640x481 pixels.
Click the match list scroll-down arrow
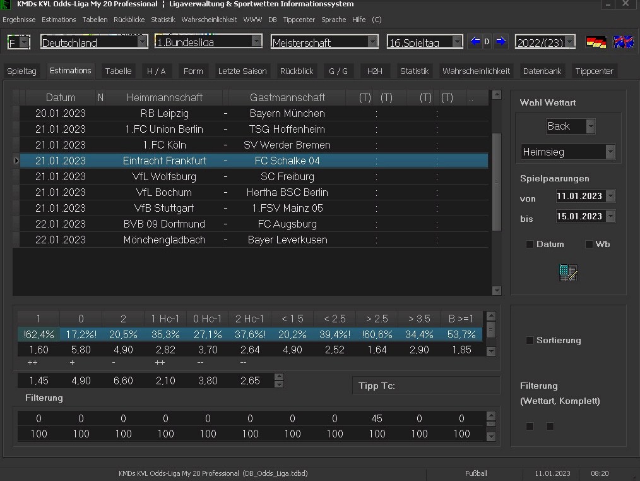(x=496, y=291)
